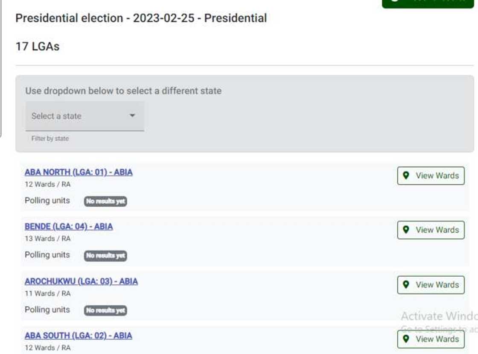Open the ABA NORTH (LGA: 01) - ABIA link

(78, 173)
